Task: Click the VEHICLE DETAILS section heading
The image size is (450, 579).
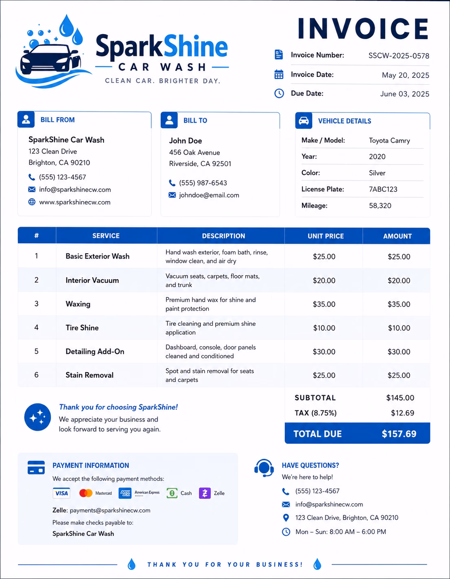Action: (345, 121)
